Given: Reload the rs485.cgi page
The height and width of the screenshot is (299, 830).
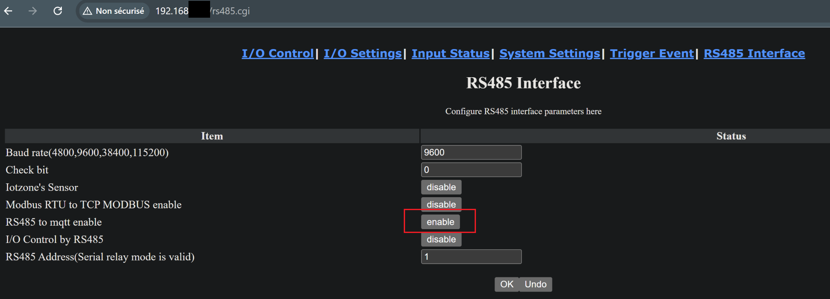Looking at the screenshot, I should coord(57,11).
